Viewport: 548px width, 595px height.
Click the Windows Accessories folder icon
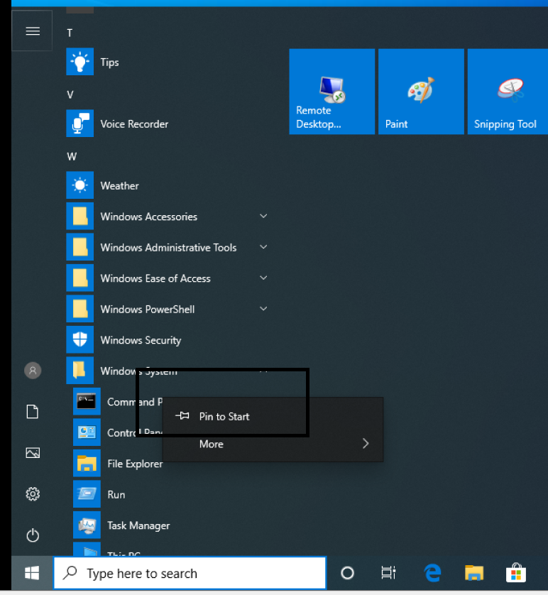tap(80, 217)
